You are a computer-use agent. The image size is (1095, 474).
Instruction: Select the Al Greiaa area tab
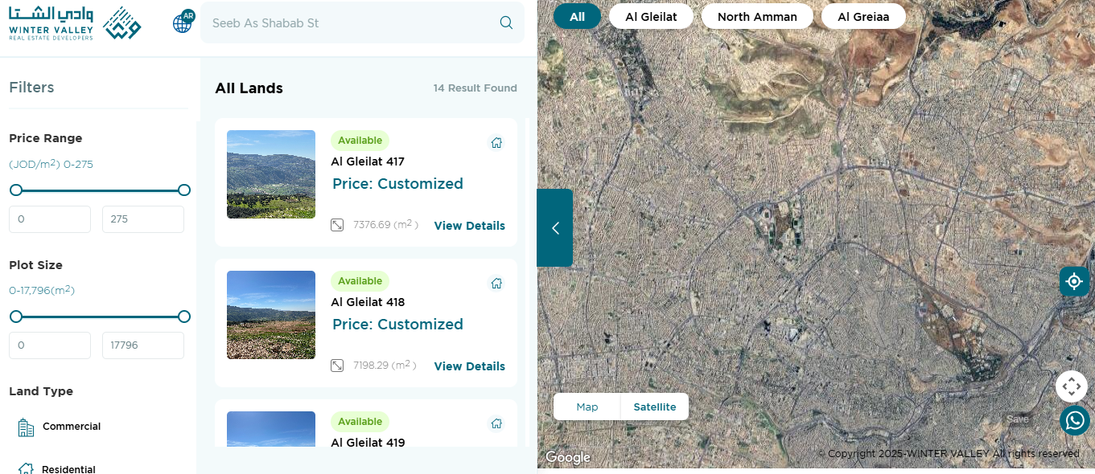coord(863,17)
